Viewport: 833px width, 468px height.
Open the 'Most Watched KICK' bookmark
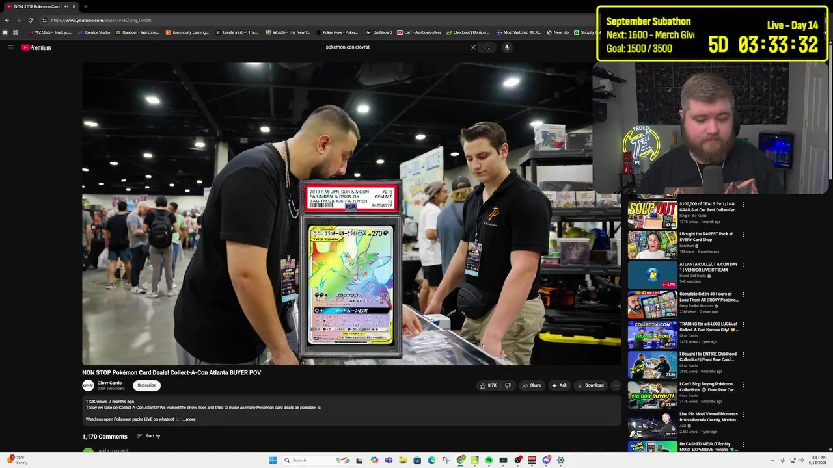[518, 32]
